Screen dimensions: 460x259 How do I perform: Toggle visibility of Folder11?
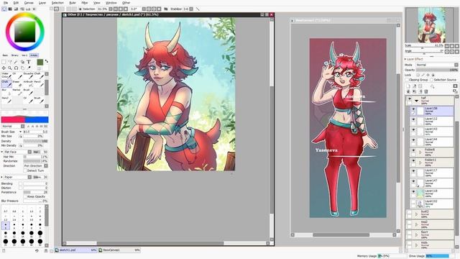coord(413,160)
